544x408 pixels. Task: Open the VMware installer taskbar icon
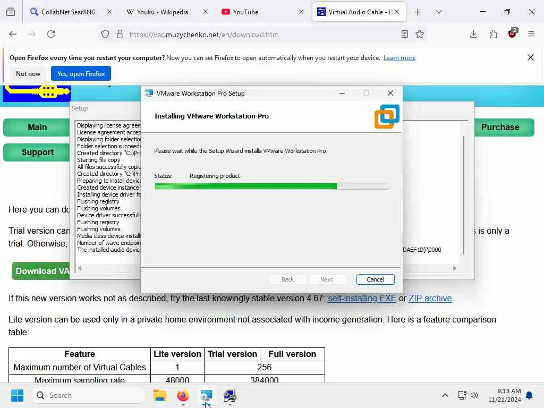click(x=206, y=395)
